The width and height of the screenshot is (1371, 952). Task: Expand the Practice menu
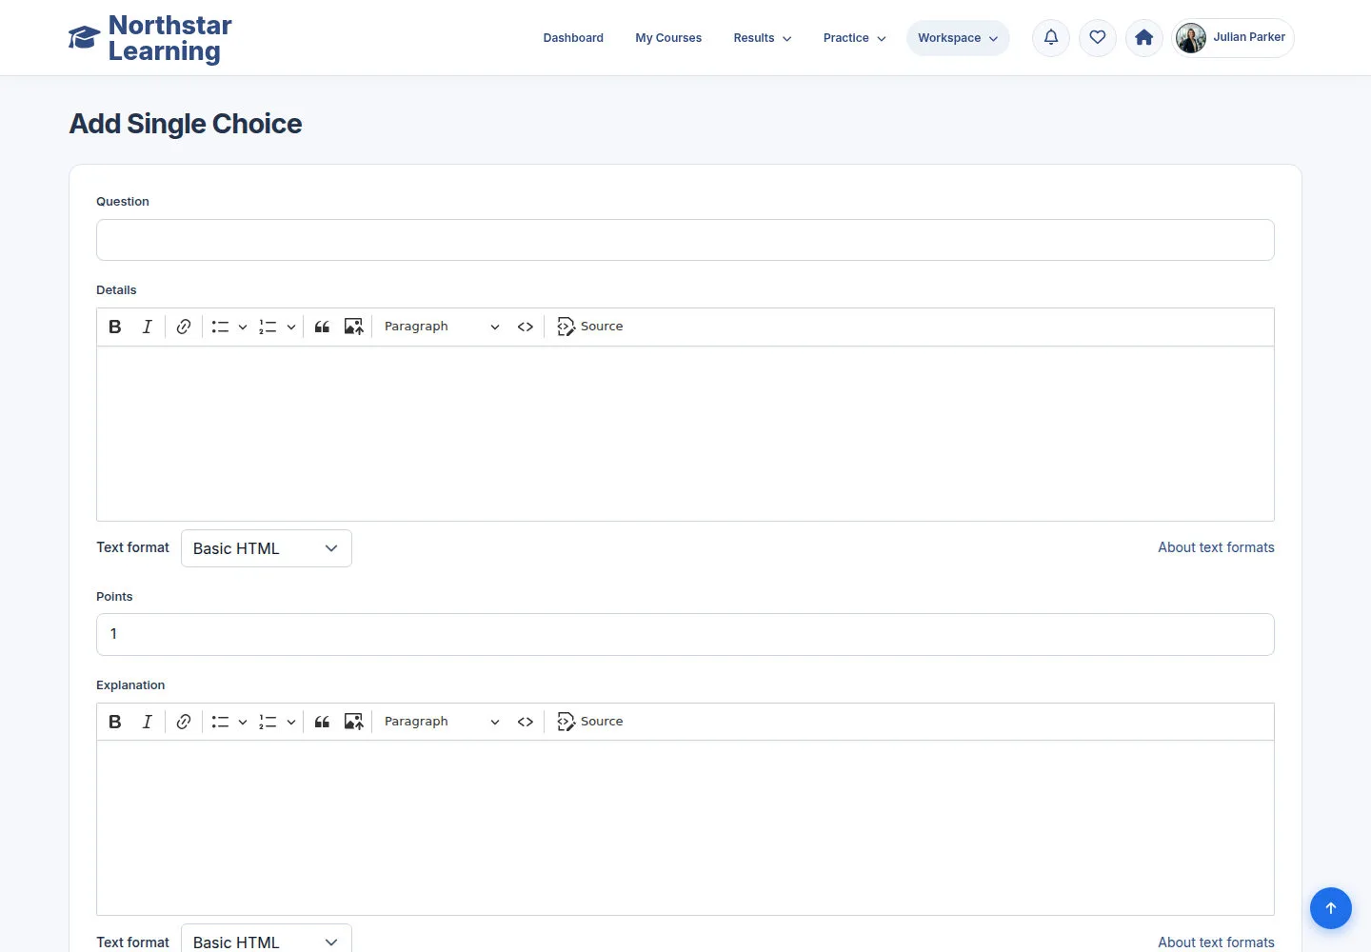coord(854,38)
